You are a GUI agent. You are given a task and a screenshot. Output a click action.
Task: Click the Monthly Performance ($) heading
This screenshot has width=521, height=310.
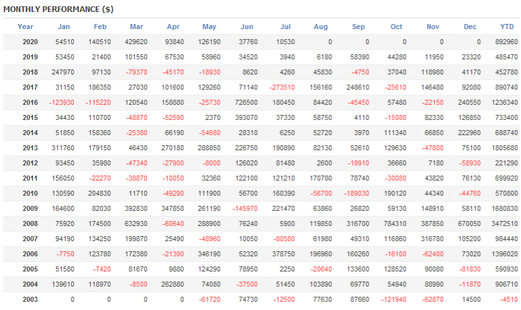click(x=59, y=9)
